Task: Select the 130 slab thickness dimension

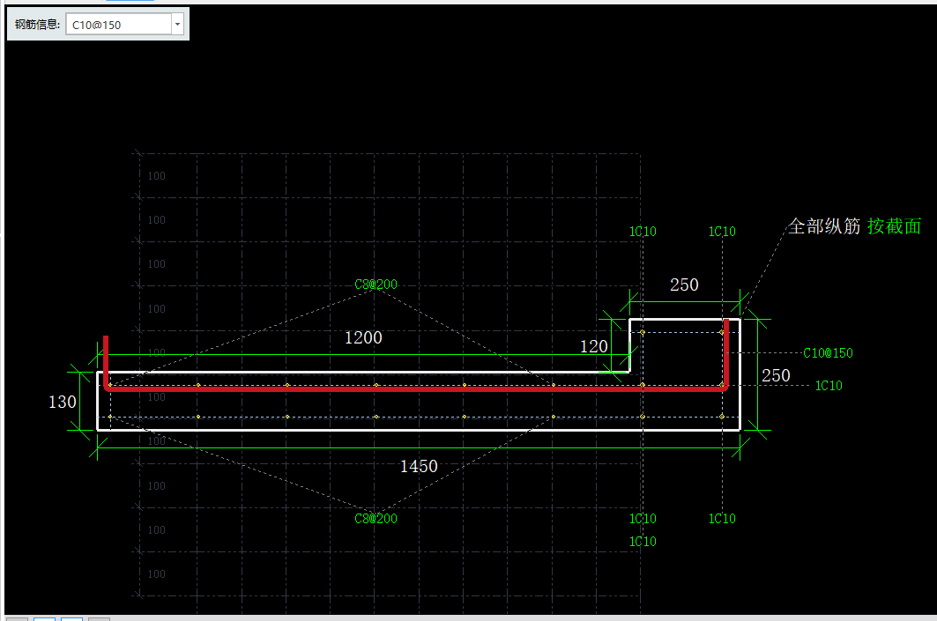Action: [63, 402]
